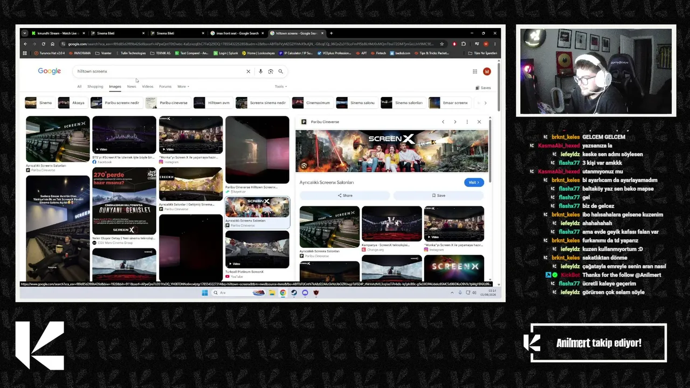This screenshot has height=388, width=690.
Task: Open the Kampanya - ScreenX teknolojisi related image
Action: pyautogui.click(x=392, y=223)
